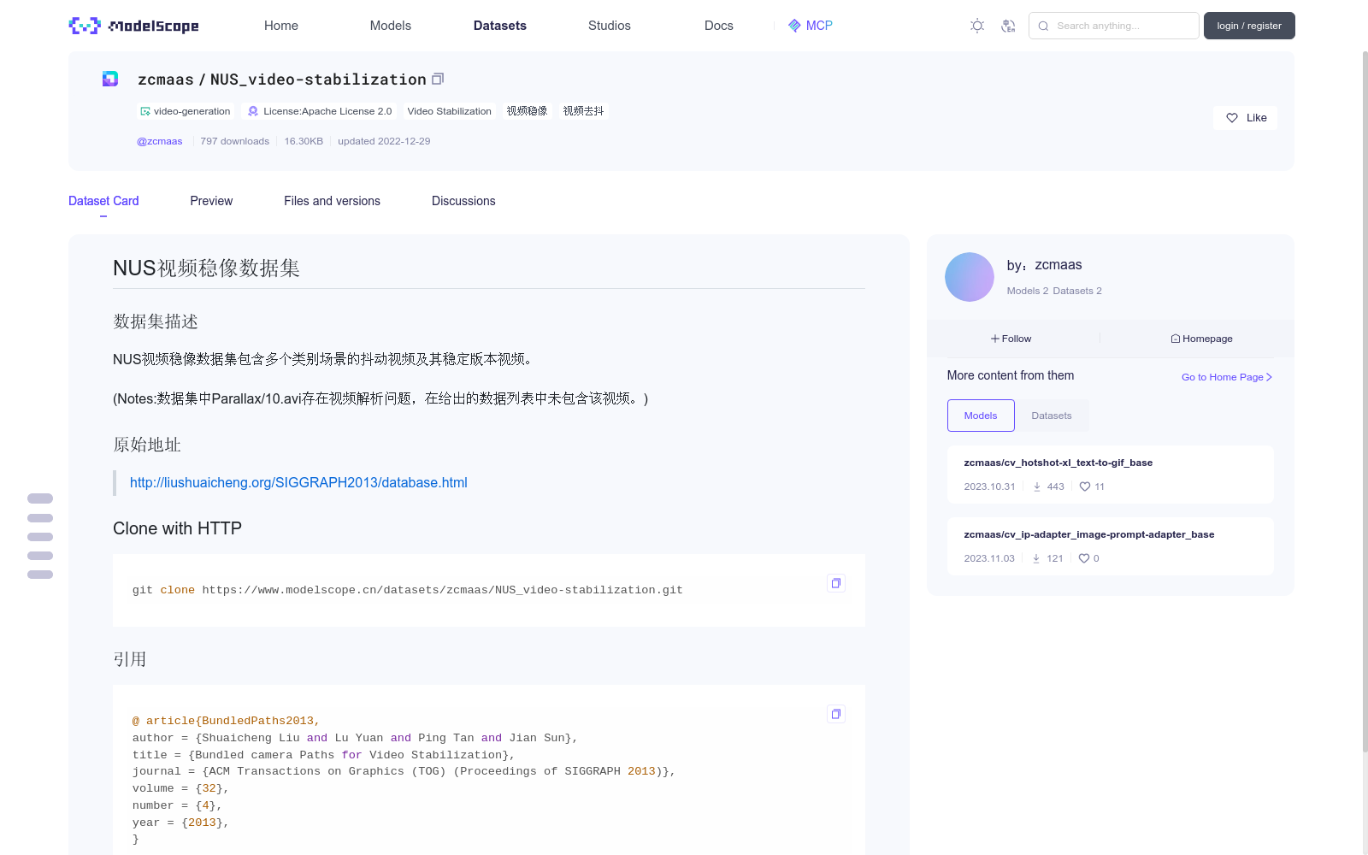This screenshot has height=855, width=1368.
Task: Click the Clone with HTTP heading
Action: point(177,528)
